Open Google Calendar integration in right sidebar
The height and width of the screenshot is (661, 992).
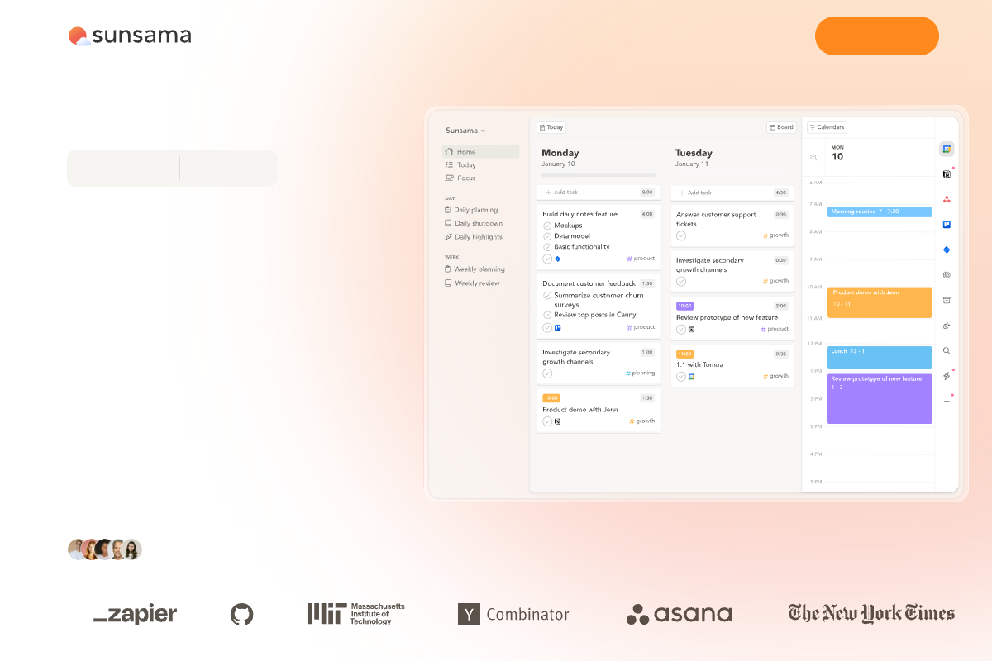click(947, 149)
